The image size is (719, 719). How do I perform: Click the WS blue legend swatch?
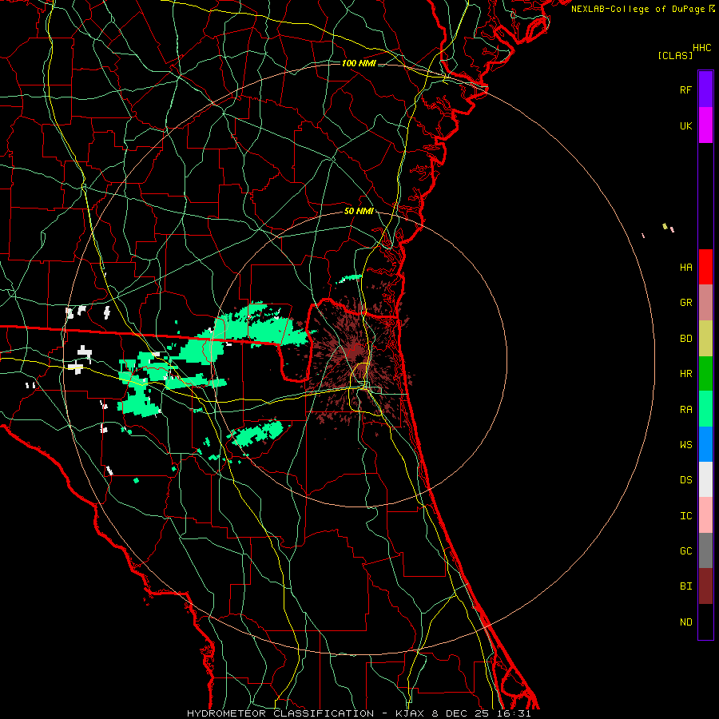(x=705, y=444)
